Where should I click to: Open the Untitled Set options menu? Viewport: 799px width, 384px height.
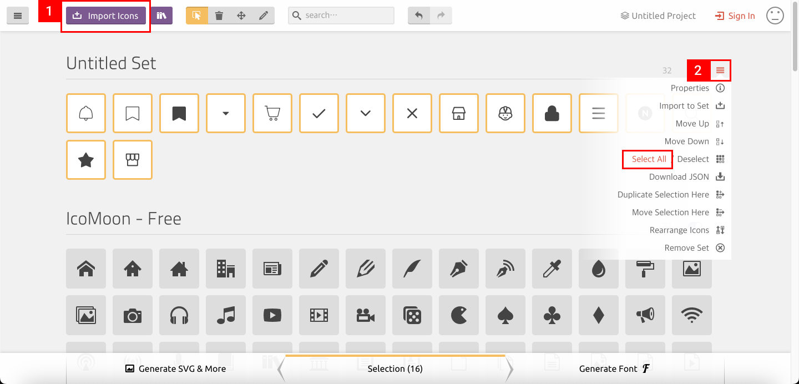(x=720, y=70)
